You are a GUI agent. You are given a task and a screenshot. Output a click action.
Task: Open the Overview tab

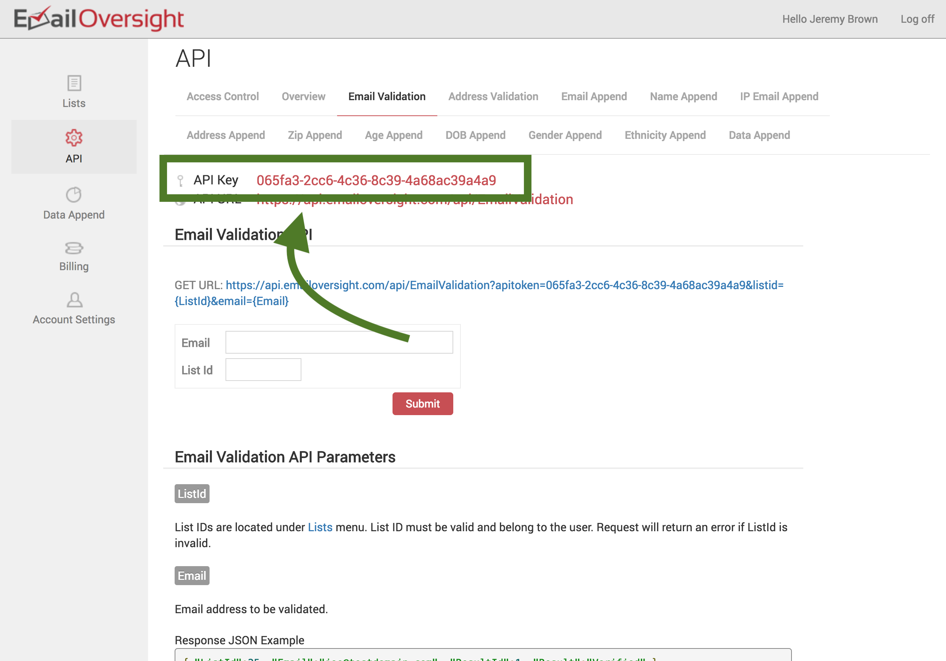303,96
